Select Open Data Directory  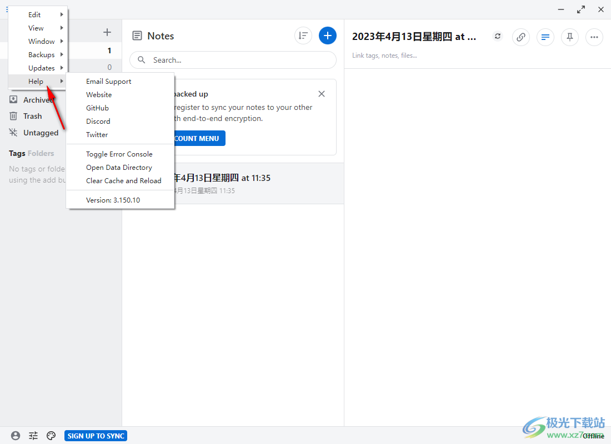[x=120, y=167]
